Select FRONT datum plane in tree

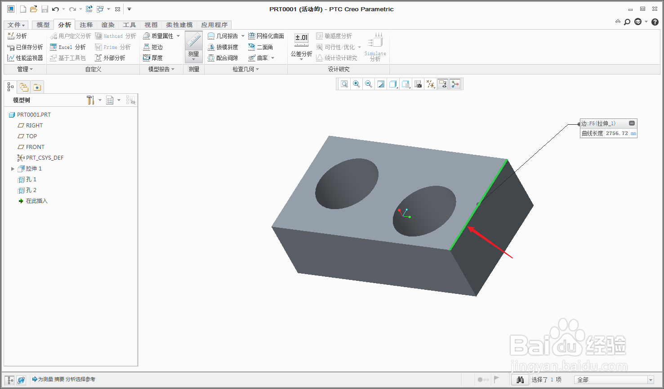pos(31,147)
